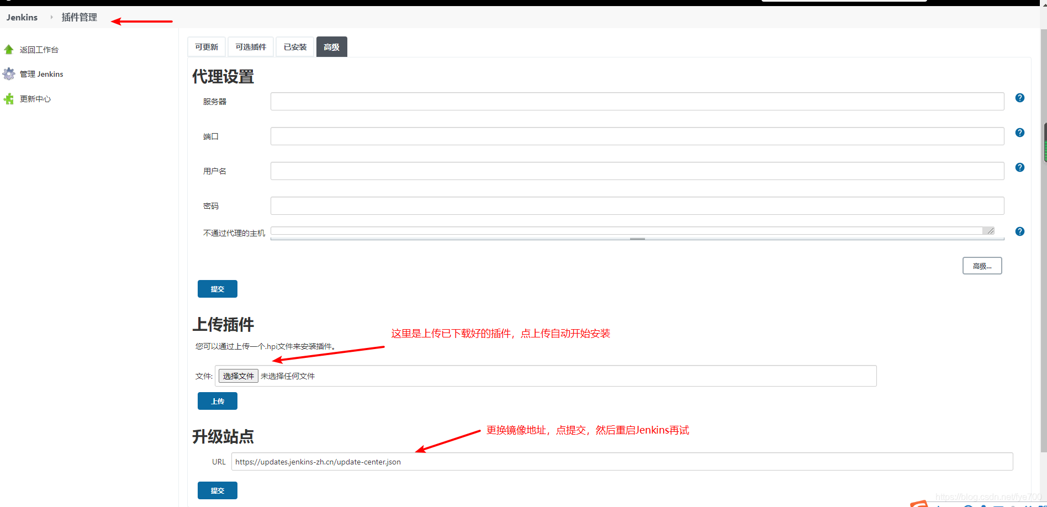The width and height of the screenshot is (1047, 507).
Task: Switch to the 可更新 tab
Action: (207, 47)
